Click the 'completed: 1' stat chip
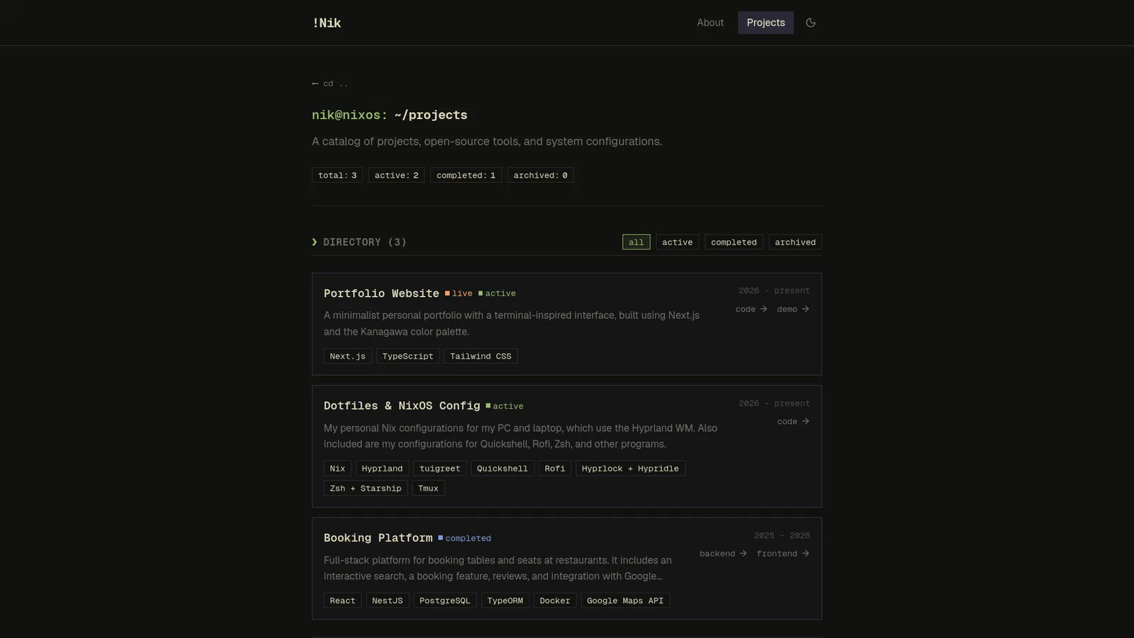 point(466,175)
